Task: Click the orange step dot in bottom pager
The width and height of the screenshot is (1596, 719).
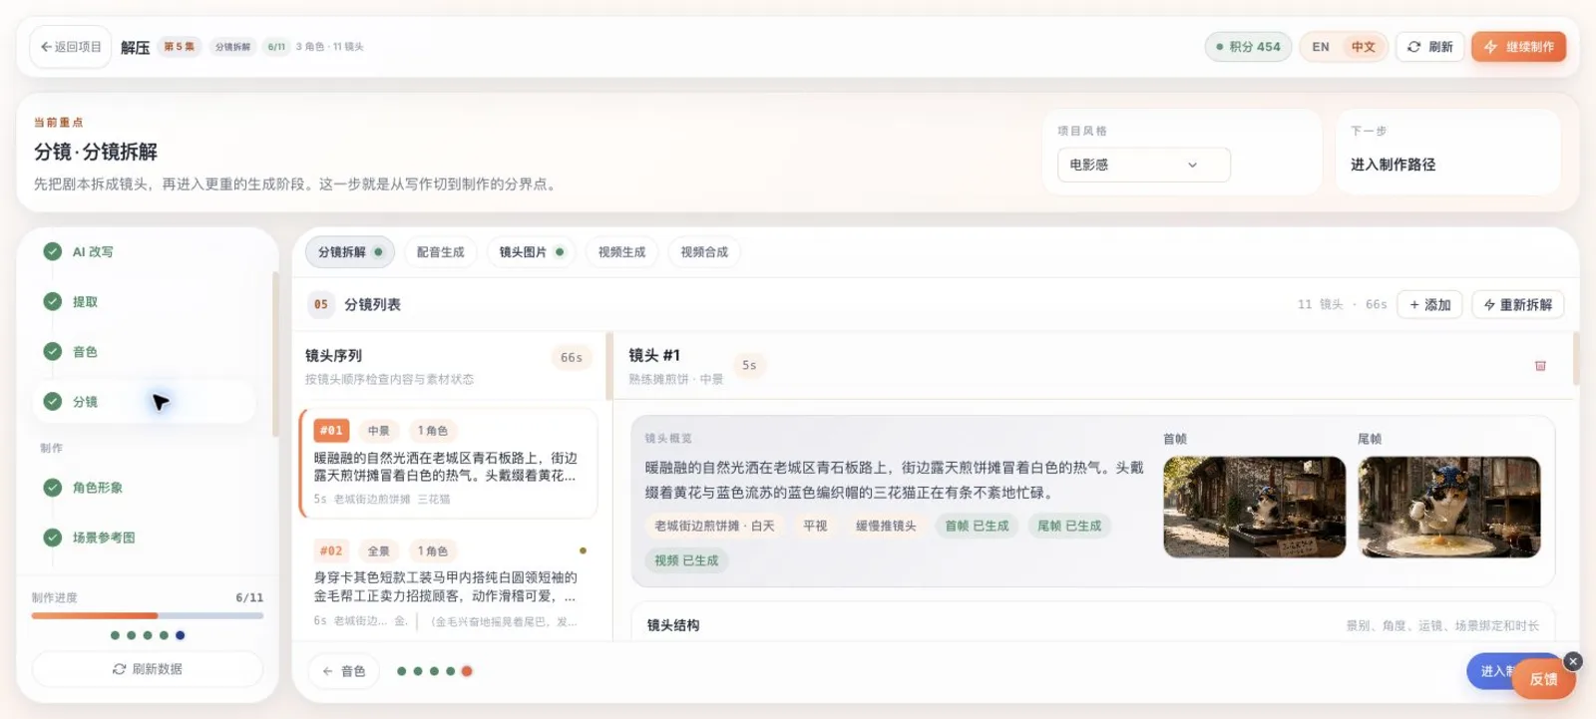Action: point(467,671)
